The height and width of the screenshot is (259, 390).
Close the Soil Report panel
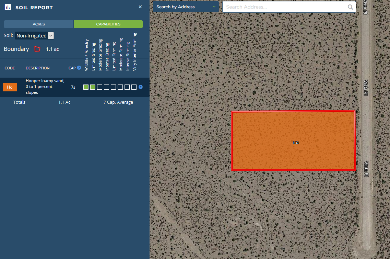click(140, 7)
